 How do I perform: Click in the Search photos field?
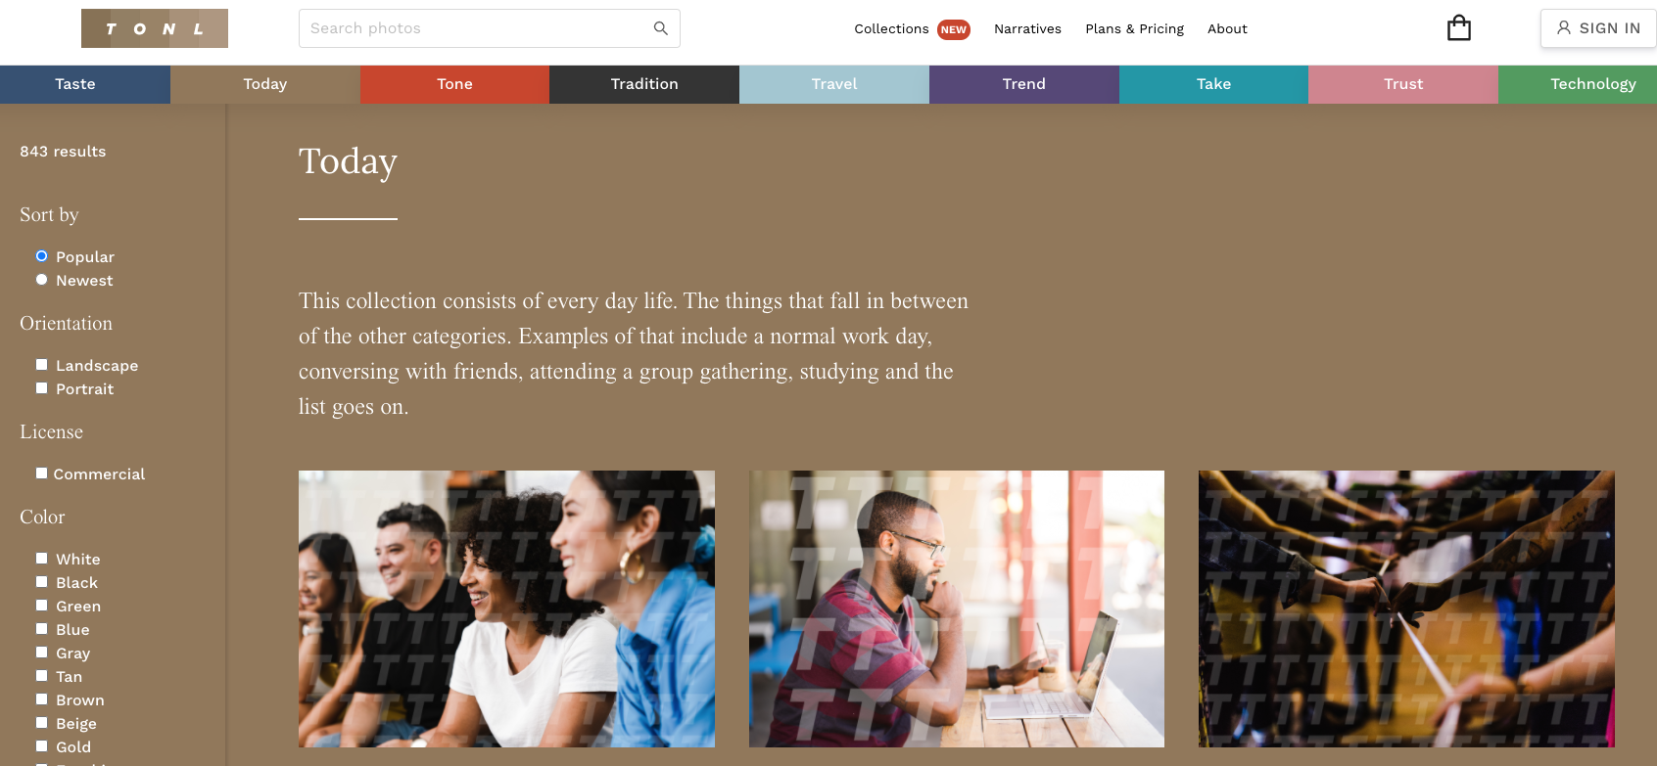pyautogui.click(x=477, y=28)
